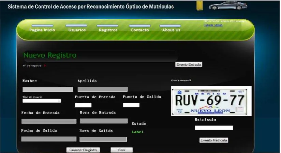Click the car image in header
Viewport: 281px width, 153px height.
point(228,5)
